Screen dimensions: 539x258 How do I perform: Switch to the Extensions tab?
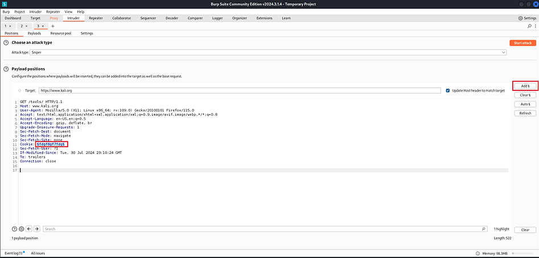coord(264,18)
